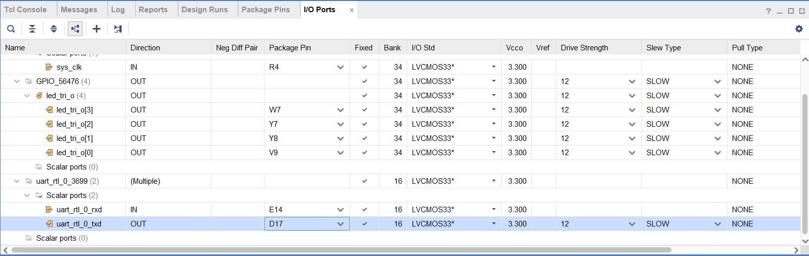Sort by the Package Pin column header
Viewport: 809px width, 256px height.
(x=290, y=48)
